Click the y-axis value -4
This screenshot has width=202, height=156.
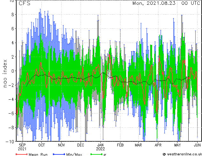(11, 99)
